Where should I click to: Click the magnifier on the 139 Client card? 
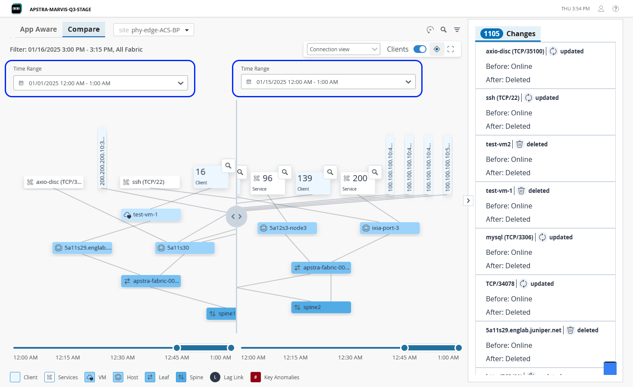330,172
